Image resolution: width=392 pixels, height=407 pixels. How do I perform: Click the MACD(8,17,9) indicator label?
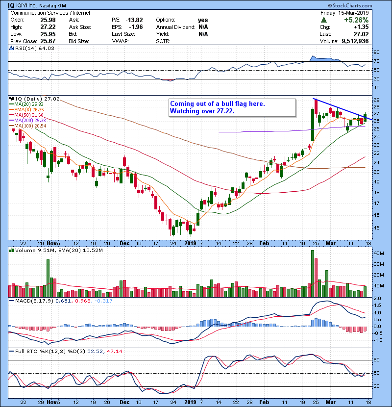pyautogui.click(x=34, y=301)
